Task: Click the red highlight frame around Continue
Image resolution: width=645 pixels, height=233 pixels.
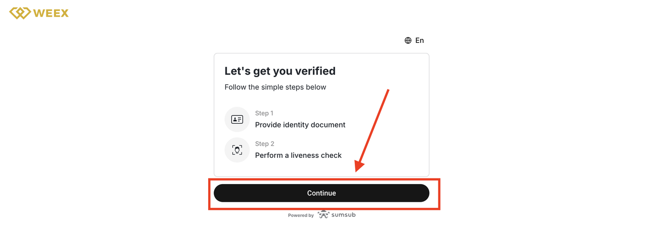Action: point(324,179)
